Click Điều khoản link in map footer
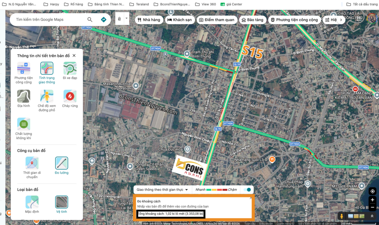 (266, 224)
